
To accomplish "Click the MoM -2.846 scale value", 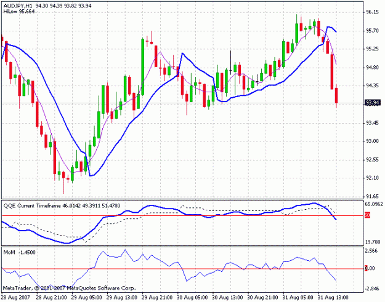I will pyautogui.click(x=372, y=288).
